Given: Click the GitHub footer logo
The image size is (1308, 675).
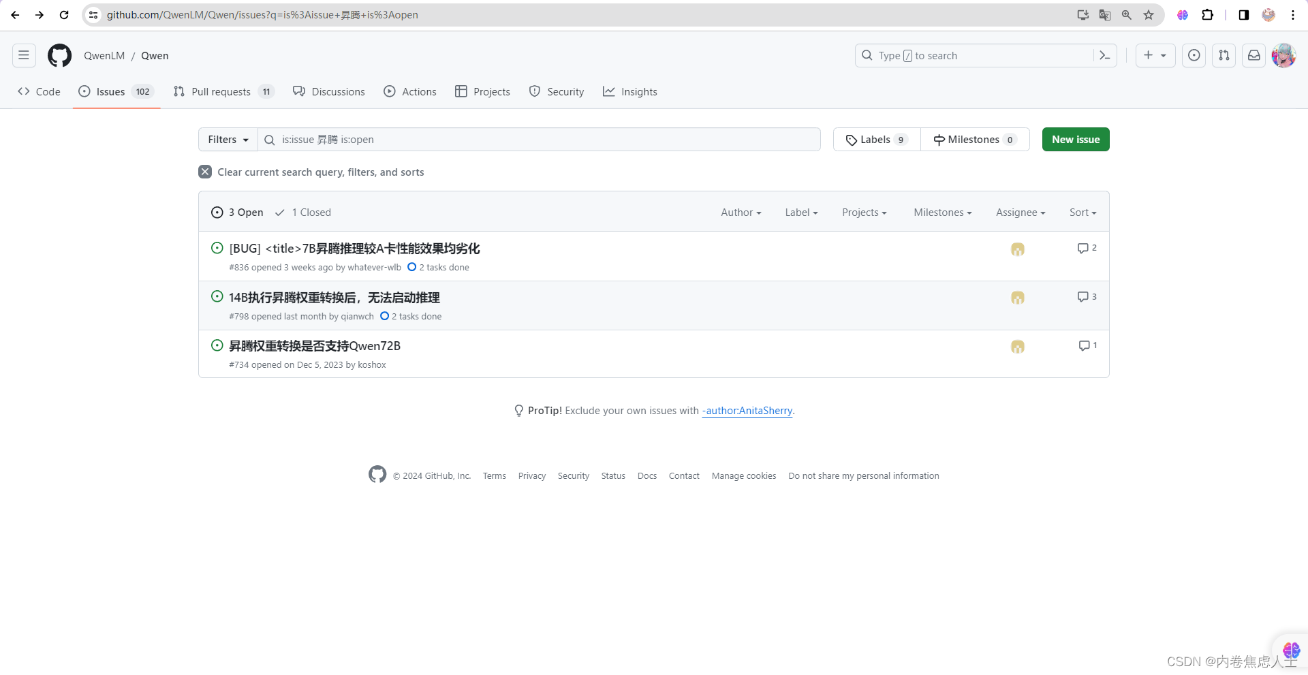Looking at the screenshot, I should 377,474.
